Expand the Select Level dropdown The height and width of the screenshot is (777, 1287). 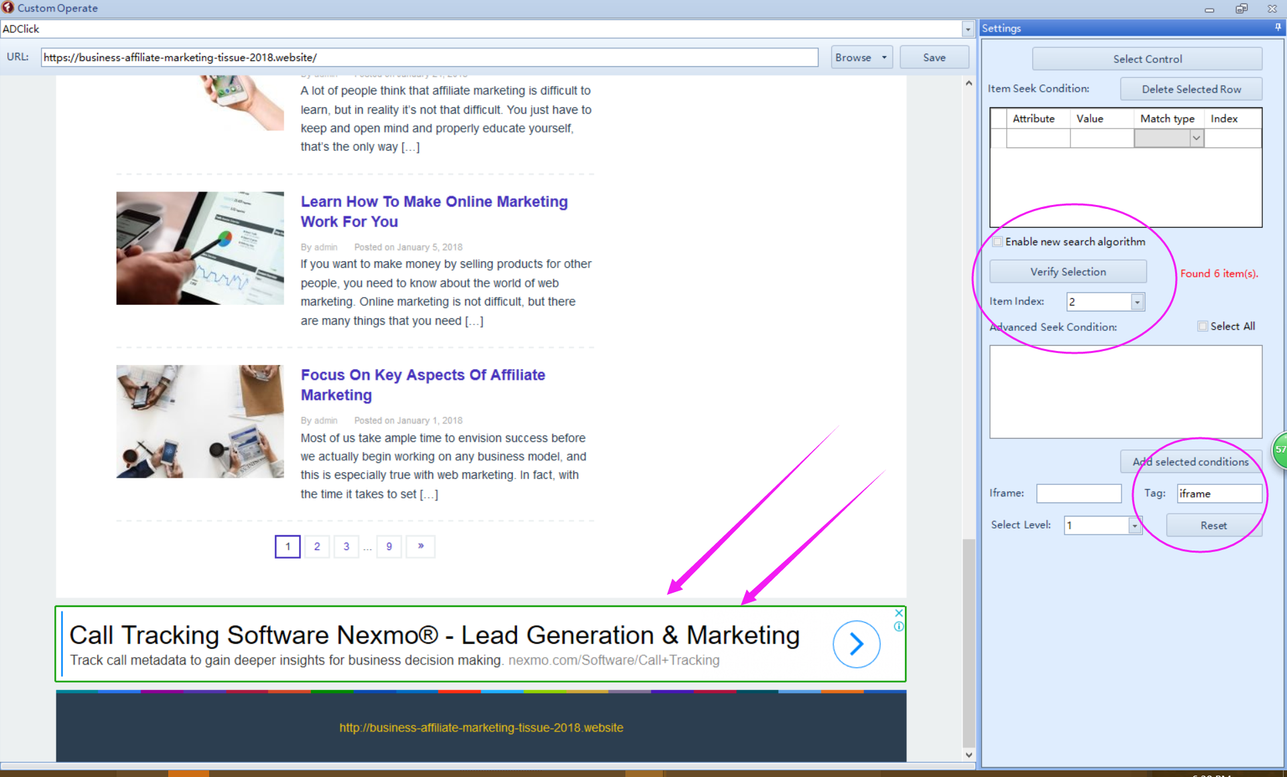pos(1134,526)
